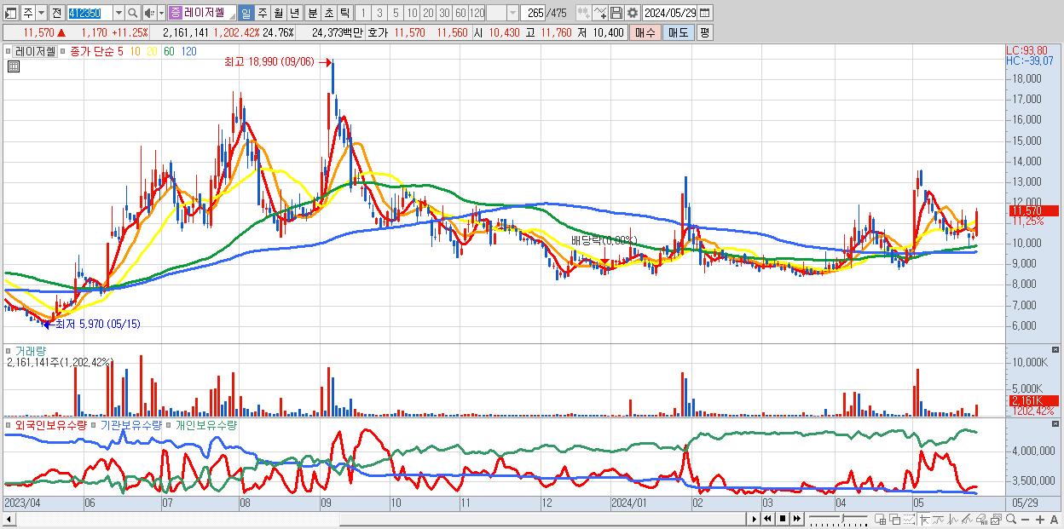The width and height of the screenshot is (1064, 529).
Task: Click the 3D bar chart icon
Action: [x=981, y=519]
